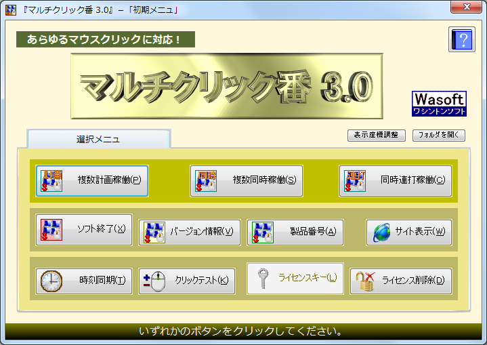Screen dimensions: 487x345
Task: Click the マルチクリック番 3.0 gold banner
Action: click(227, 86)
